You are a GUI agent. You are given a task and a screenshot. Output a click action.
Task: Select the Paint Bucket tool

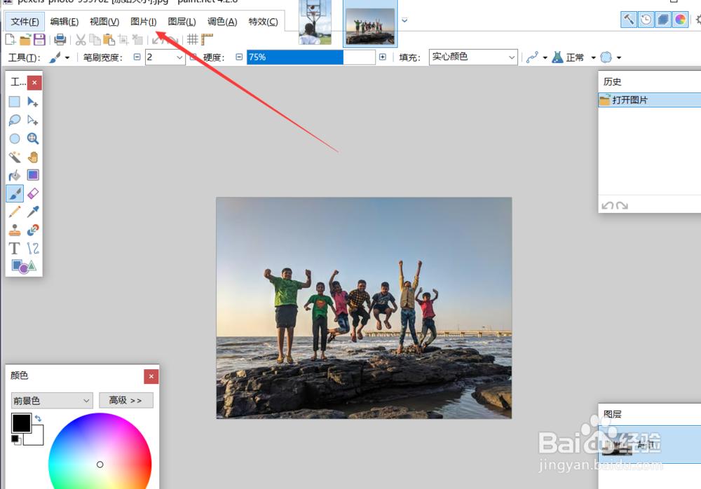[x=14, y=175]
